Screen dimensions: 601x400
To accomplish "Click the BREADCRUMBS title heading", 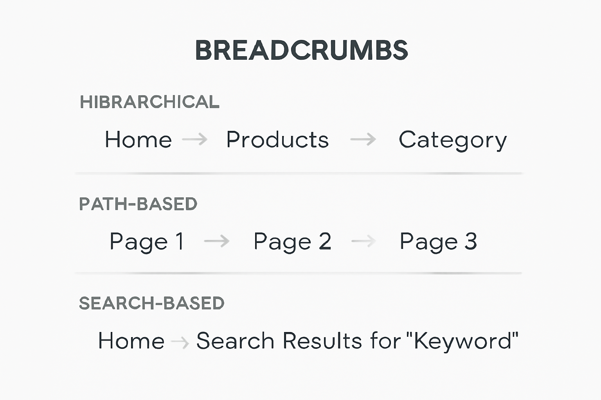I will (301, 50).
